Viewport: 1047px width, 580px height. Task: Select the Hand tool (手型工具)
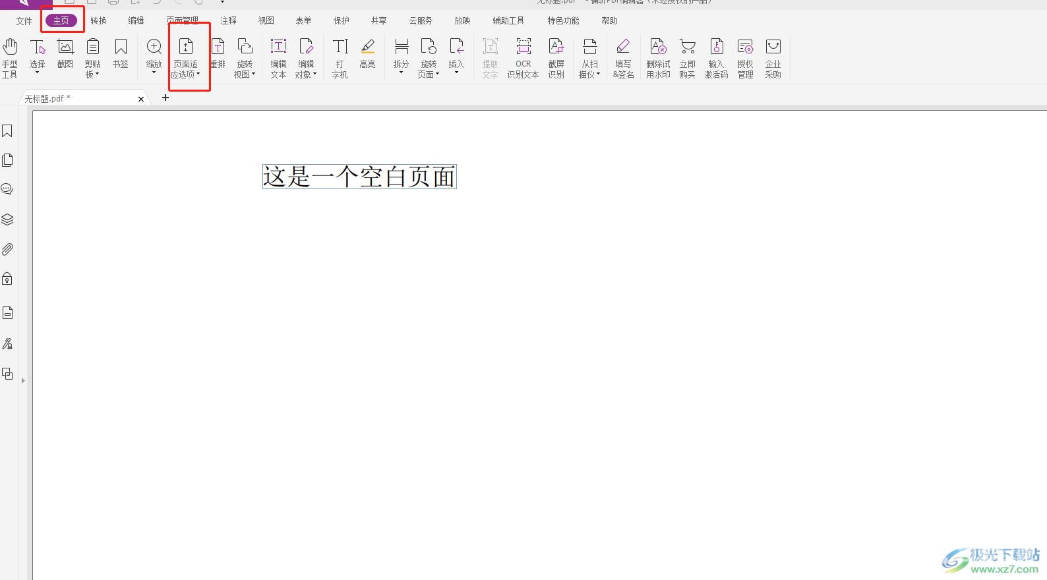point(10,58)
